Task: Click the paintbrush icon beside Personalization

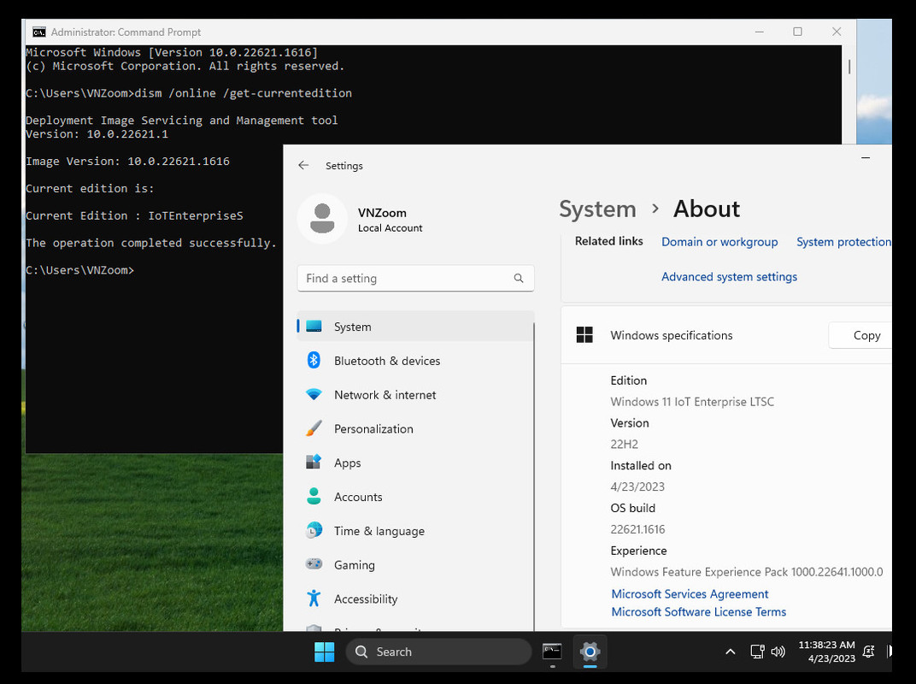Action: (x=314, y=428)
